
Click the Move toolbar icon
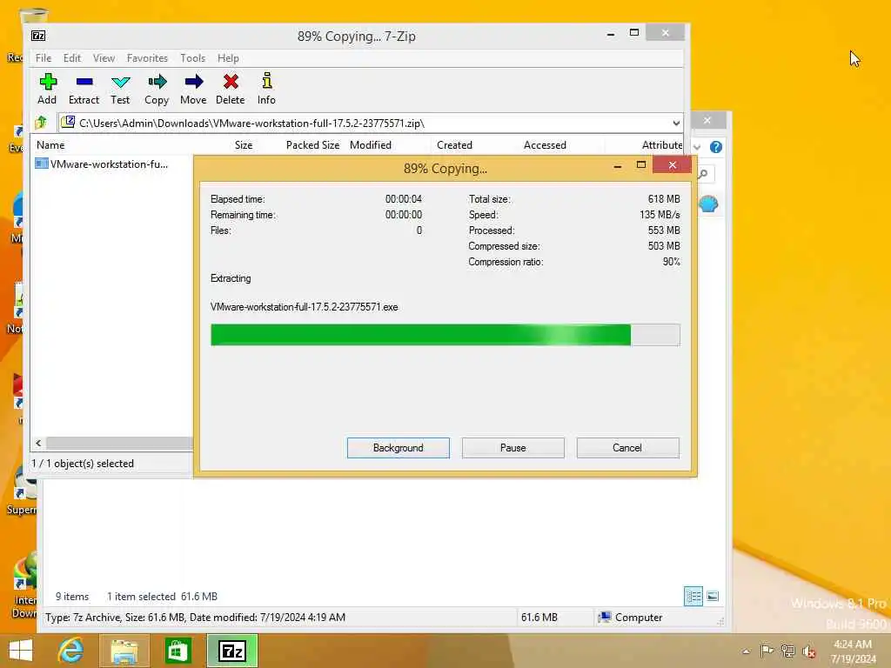[194, 83]
